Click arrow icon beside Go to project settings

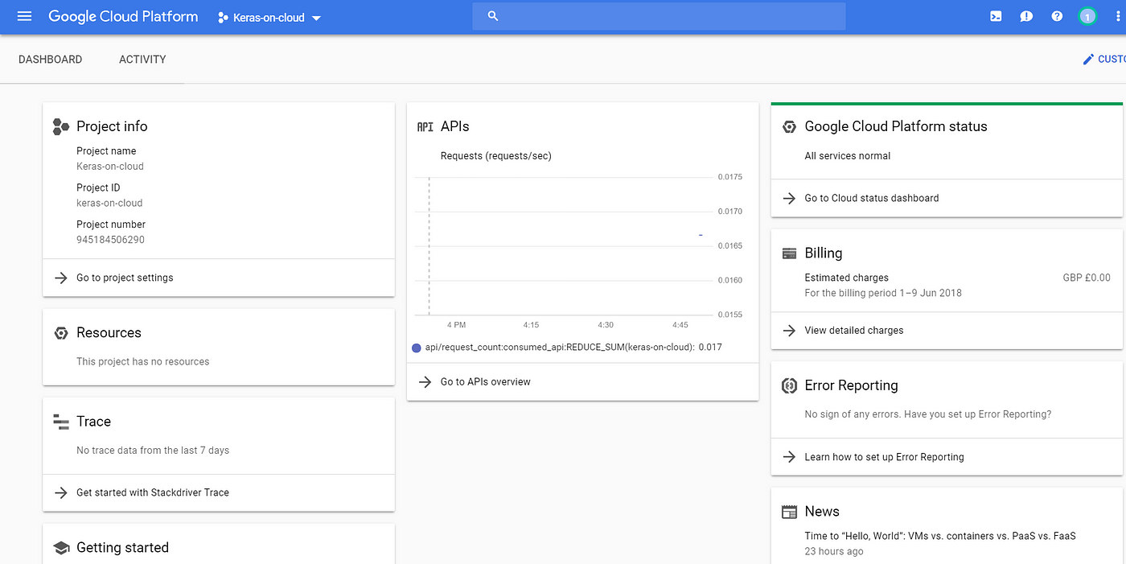tap(60, 278)
